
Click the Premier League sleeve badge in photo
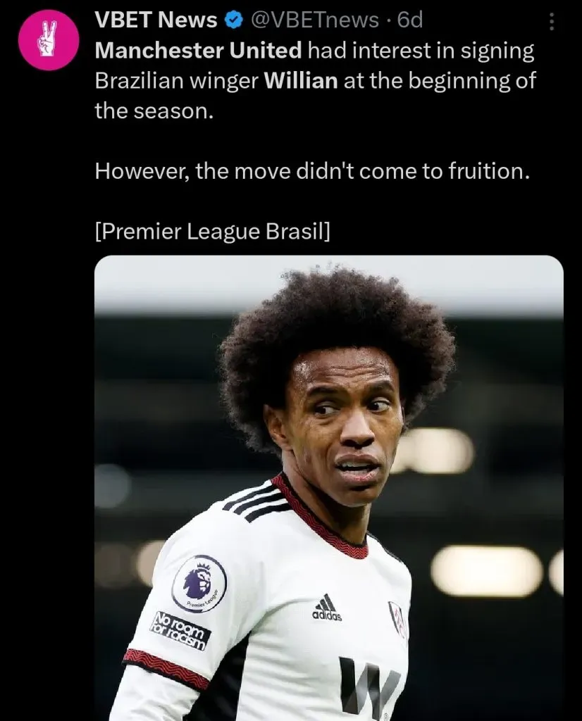tap(199, 584)
